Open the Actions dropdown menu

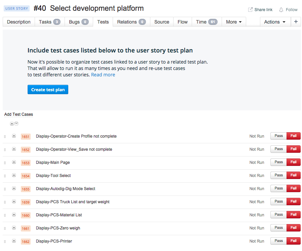click(275, 22)
